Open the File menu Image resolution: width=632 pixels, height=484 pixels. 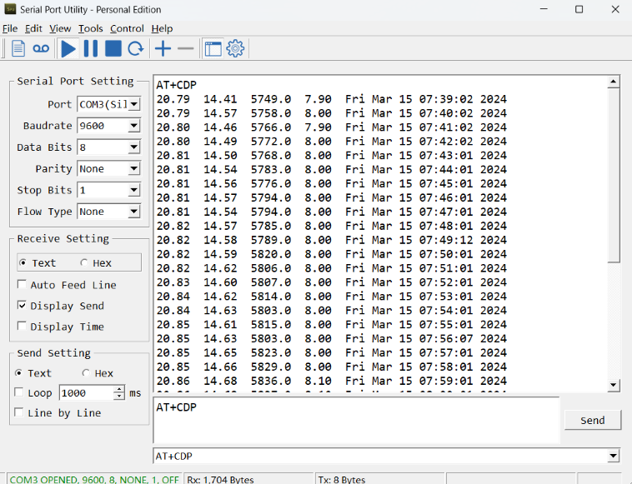[10, 28]
